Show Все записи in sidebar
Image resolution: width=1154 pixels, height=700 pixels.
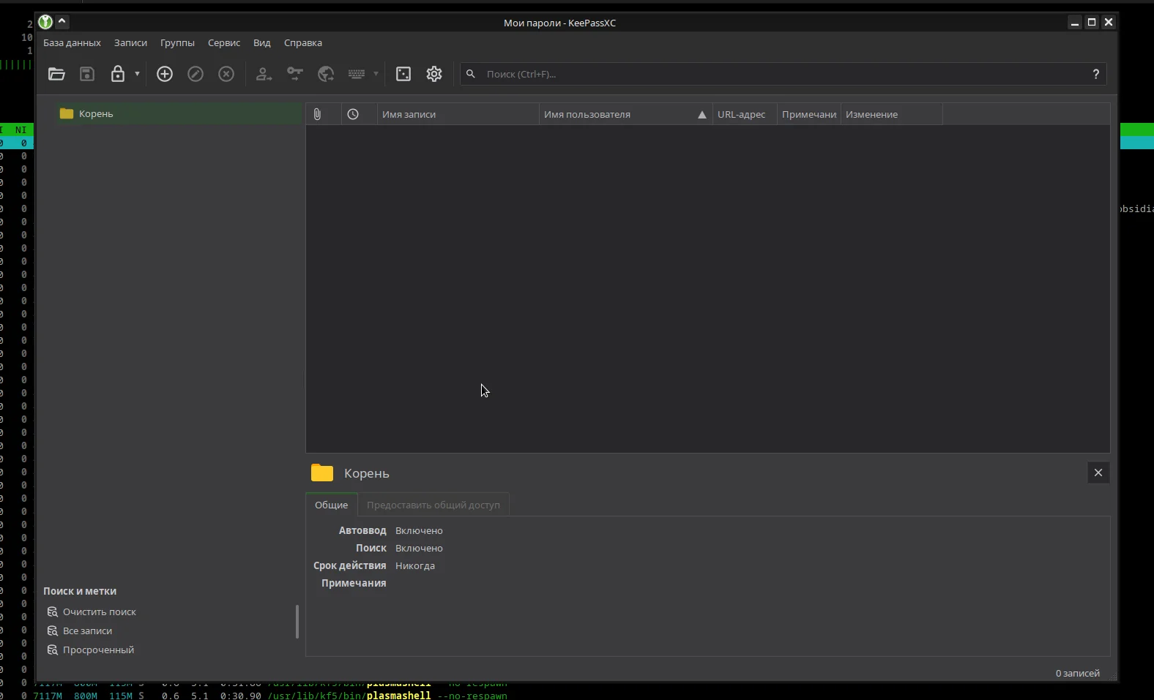87,631
